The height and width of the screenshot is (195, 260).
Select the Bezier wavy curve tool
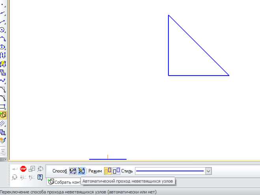click(x=3, y=81)
